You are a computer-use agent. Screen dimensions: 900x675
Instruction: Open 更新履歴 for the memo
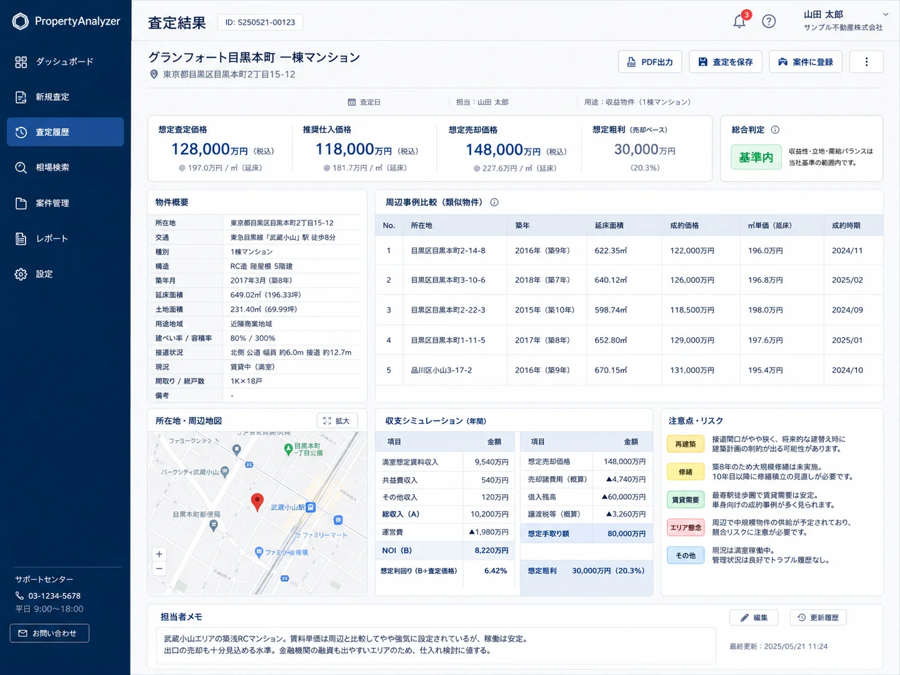[x=818, y=617]
